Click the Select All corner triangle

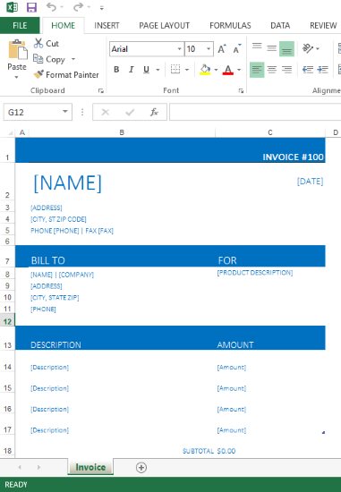point(11,132)
